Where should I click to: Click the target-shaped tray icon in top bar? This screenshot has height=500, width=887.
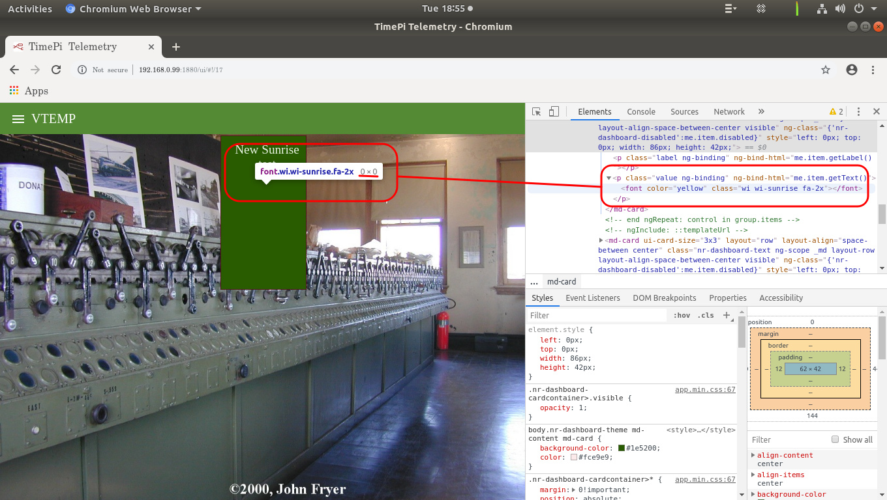click(761, 9)
